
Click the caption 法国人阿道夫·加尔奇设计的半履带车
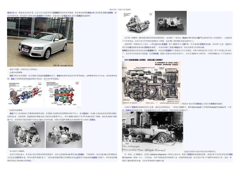pos(200,152)
